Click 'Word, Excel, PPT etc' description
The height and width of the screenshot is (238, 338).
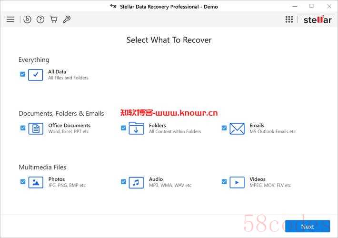(x=69, y=131)
